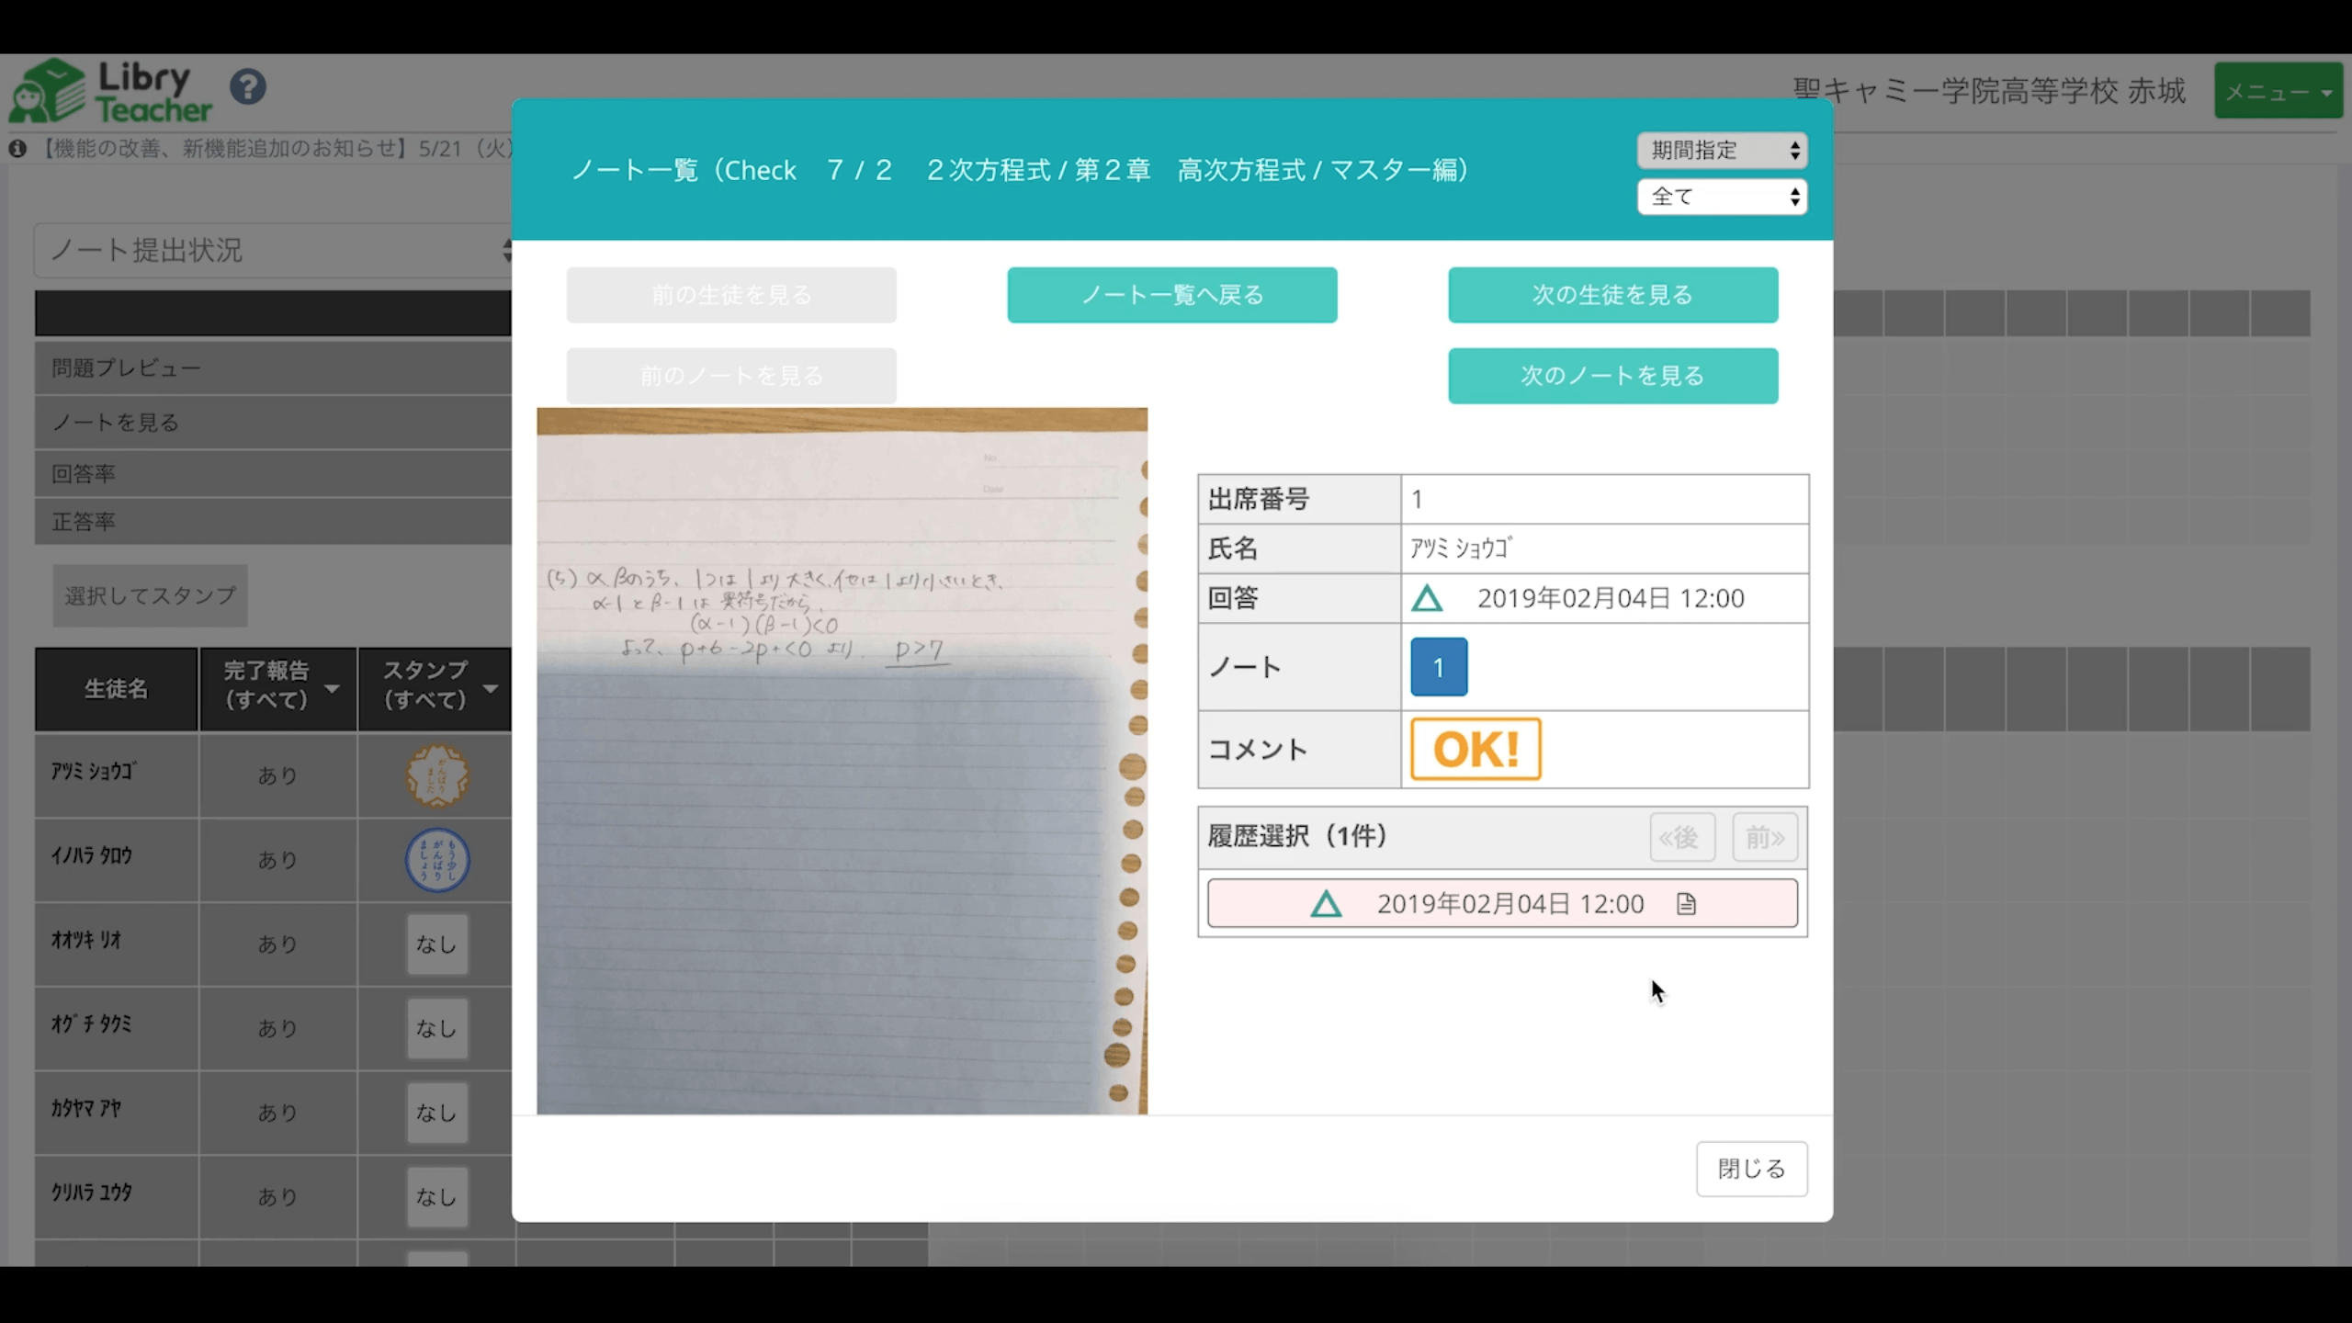This screenshot has height=1323, width=2352.
Task: Click ノート一覧へ戻る button
Action: [x=1171, y=295]
